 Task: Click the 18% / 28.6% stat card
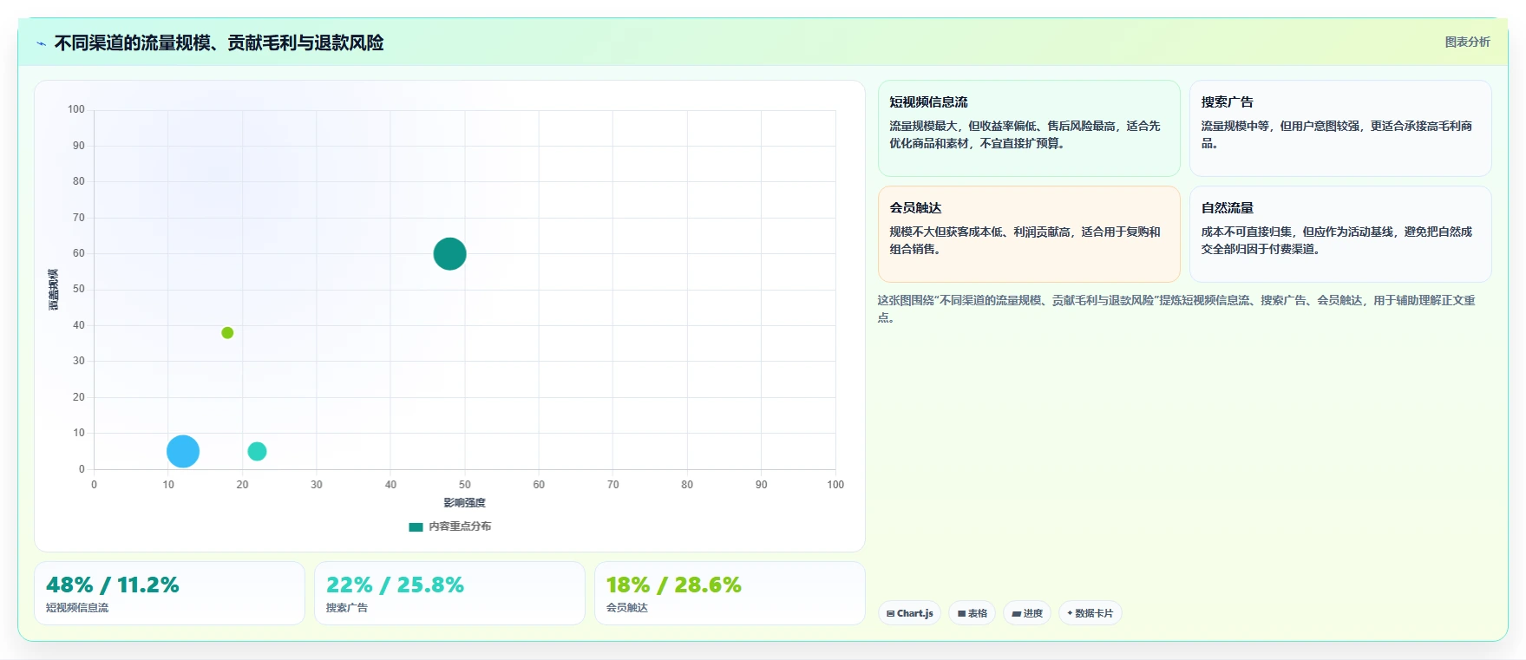click(730, 593)
